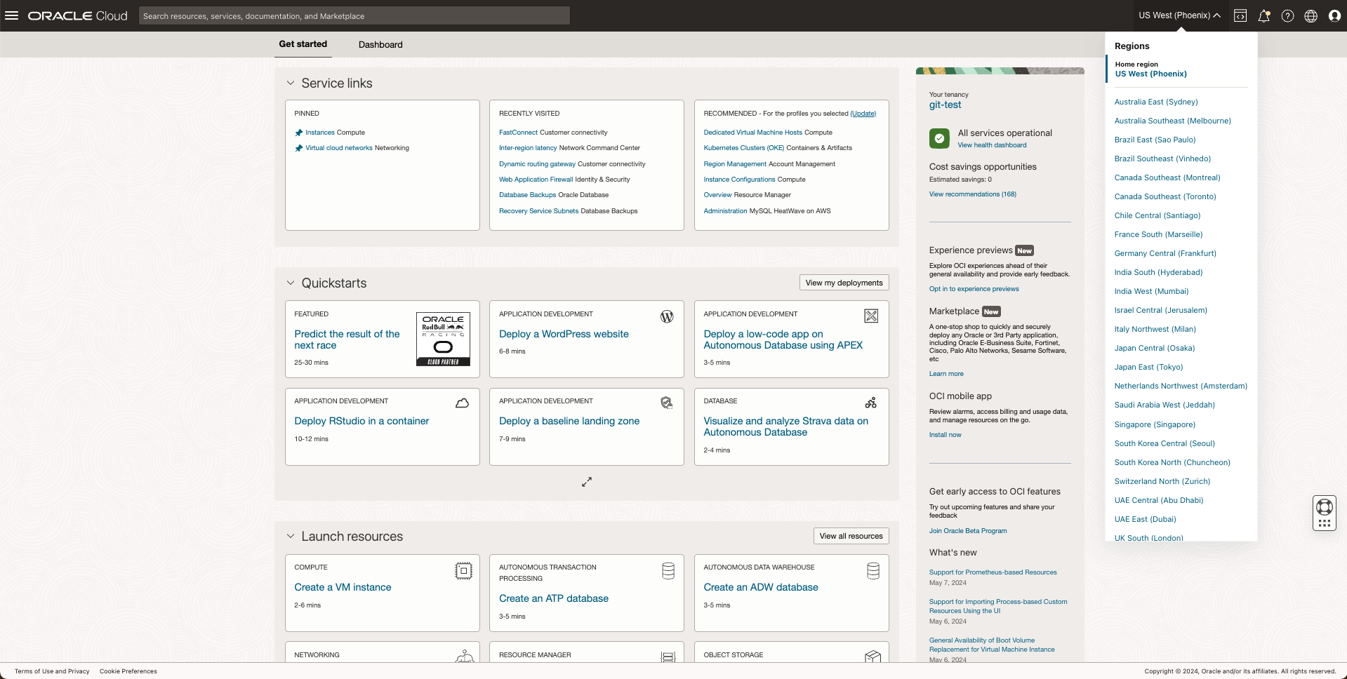Click the pin icon next to Instances

(x=299, y=133)
